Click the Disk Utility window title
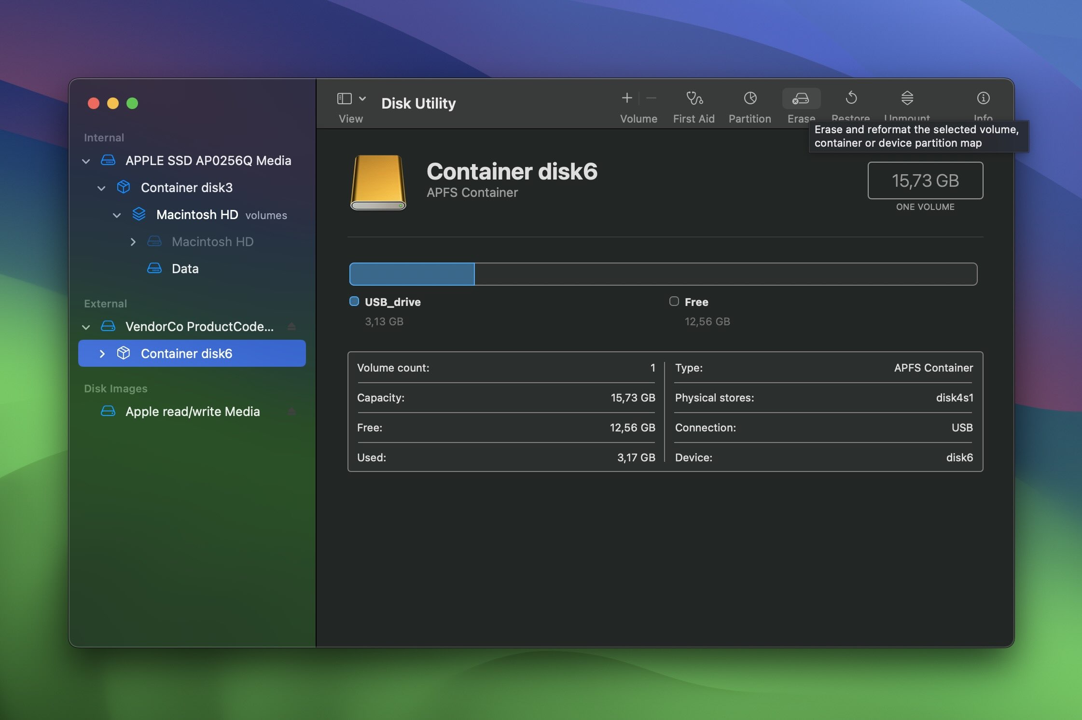The width and height of the screenshot is (1082, 720). pos(418,103)
